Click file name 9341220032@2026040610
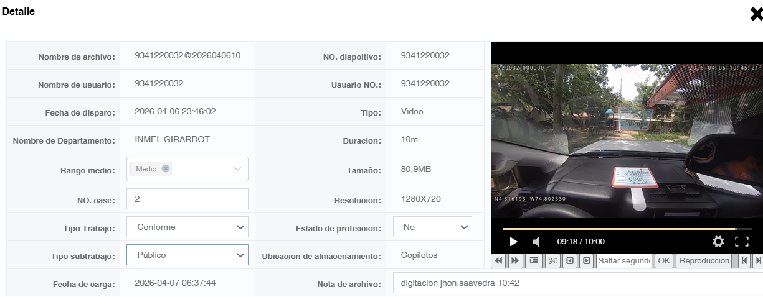Screen dimensions: 763x297 click(x=187, y=55)
